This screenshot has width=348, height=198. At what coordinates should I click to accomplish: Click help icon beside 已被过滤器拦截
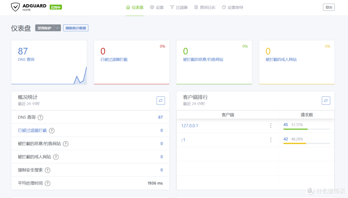pyautogui.click(x=52, y=130)
